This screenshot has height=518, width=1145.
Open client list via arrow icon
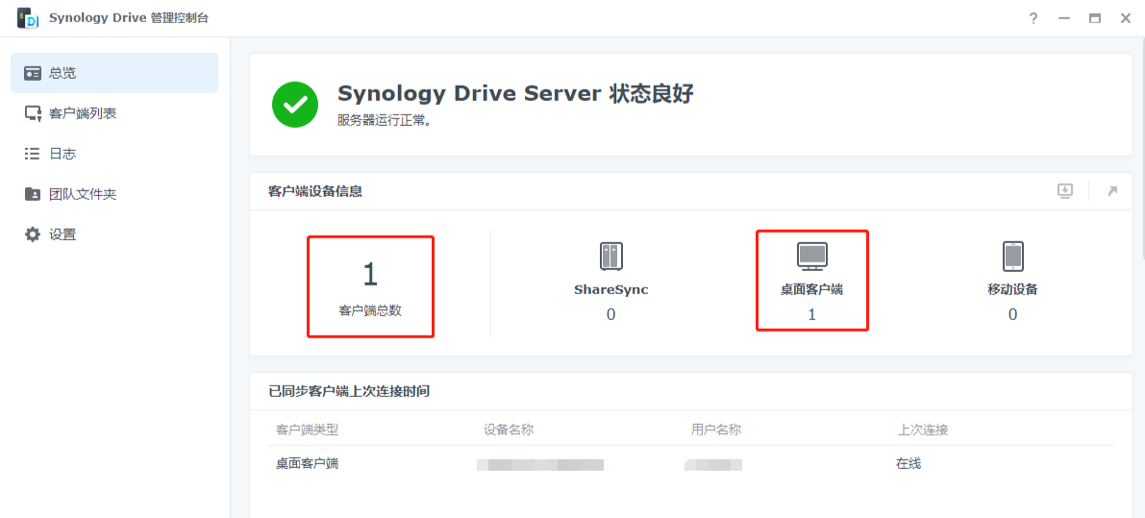pos(1112,191)
